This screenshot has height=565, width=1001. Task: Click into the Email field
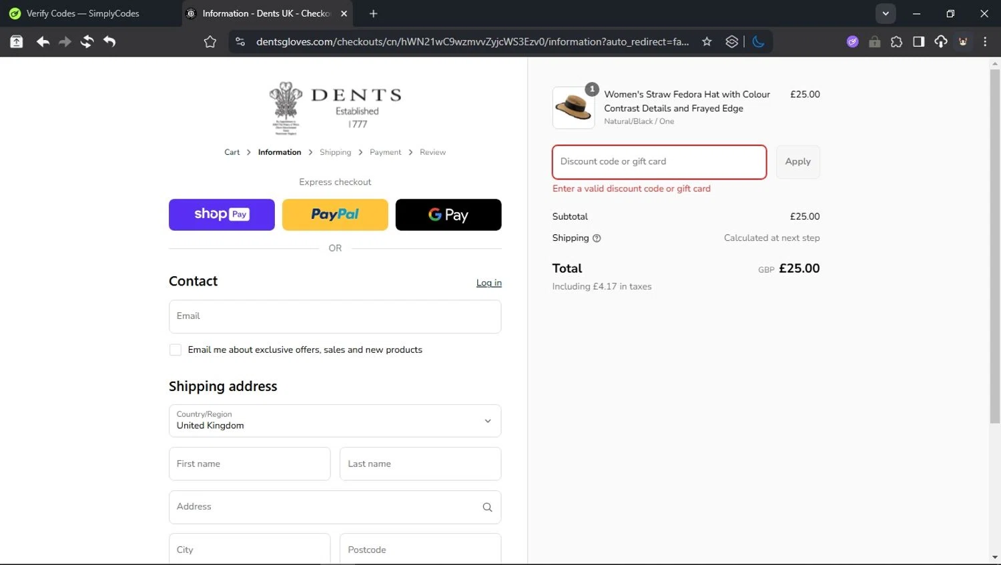pyautogui.click(x=335, y=317)
